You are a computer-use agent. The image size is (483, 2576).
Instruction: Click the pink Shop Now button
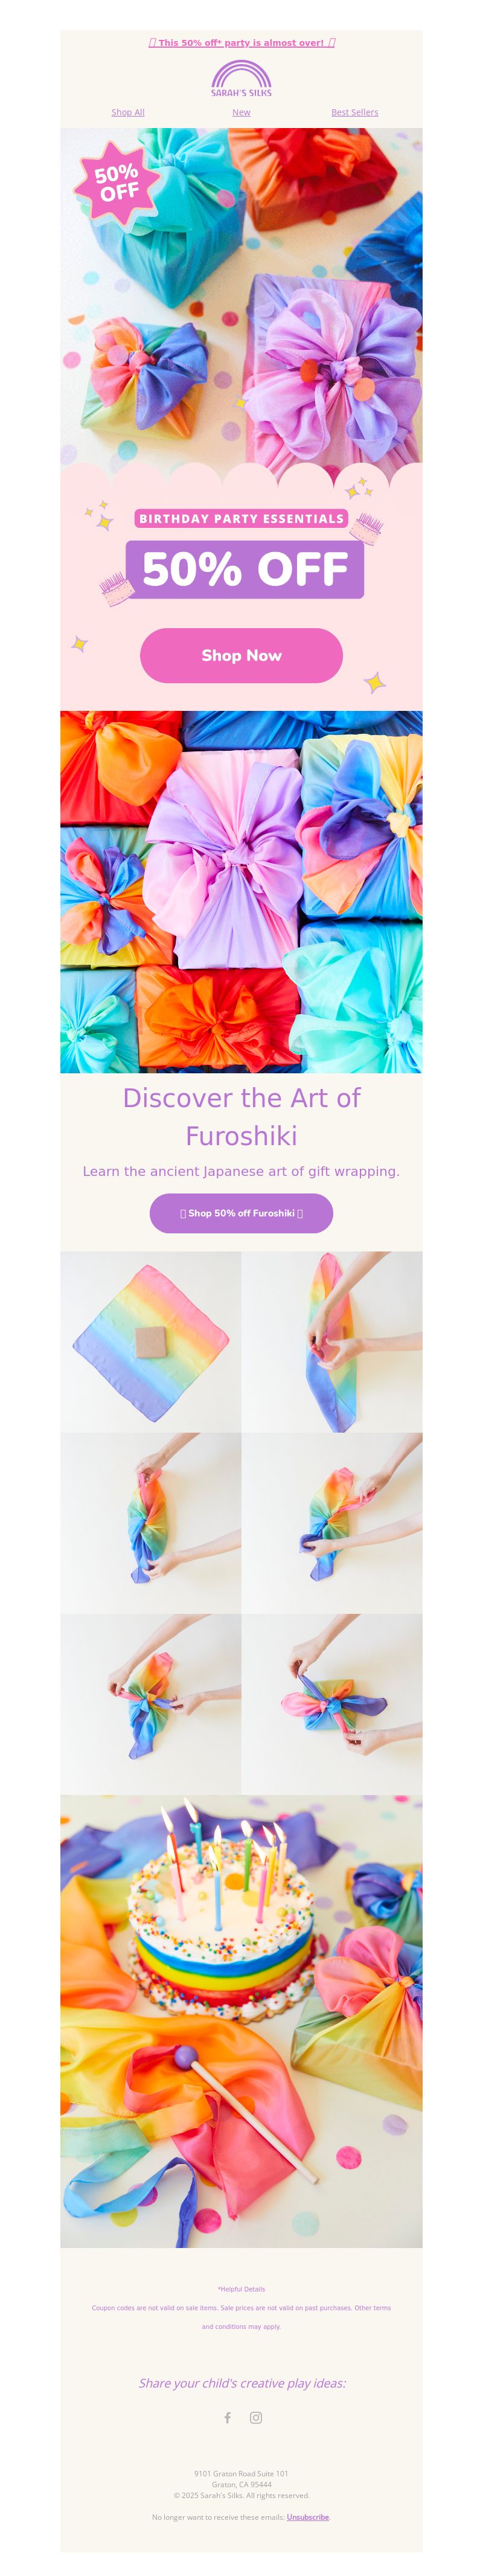241,655
